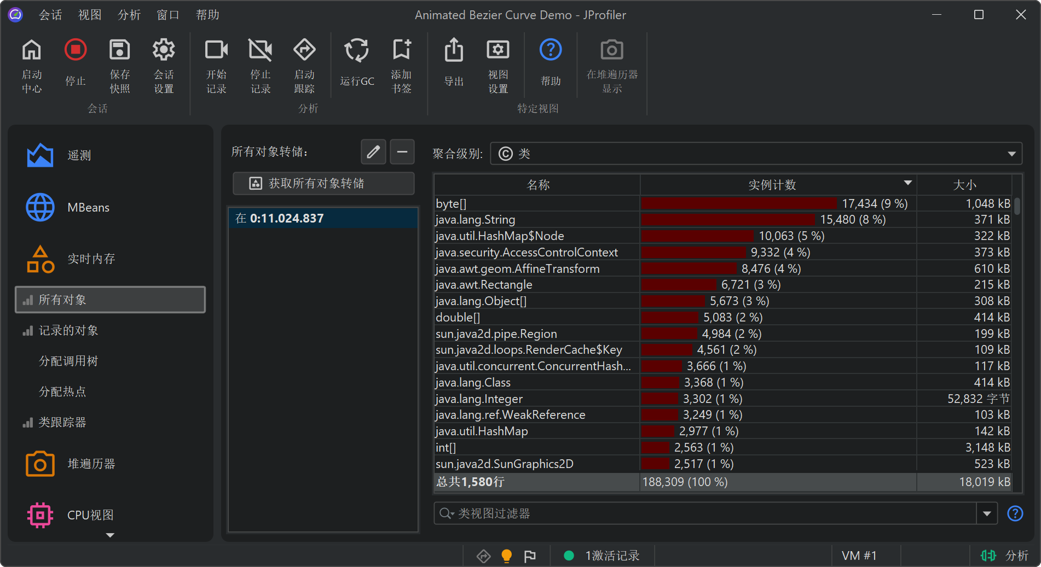Screen dimensions: 1041x567
Task: Open the 分析 (Profiling) menu
Action: pos(129,15)
